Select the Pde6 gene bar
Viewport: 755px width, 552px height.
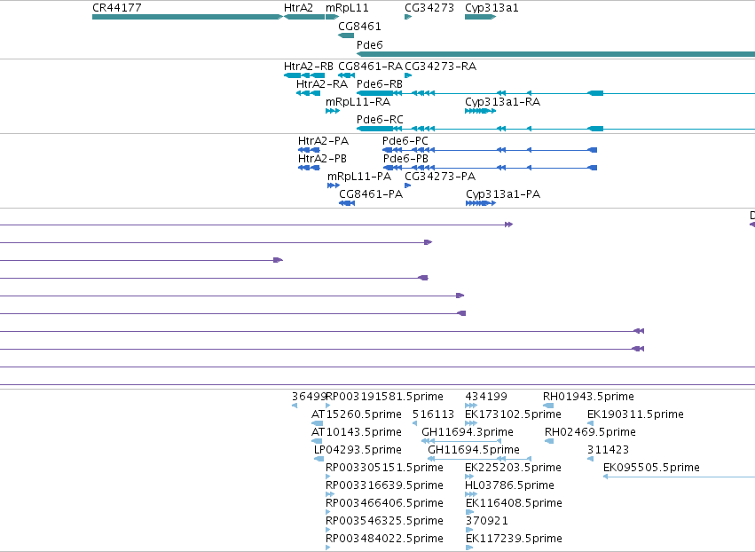[x=555, y=54]
